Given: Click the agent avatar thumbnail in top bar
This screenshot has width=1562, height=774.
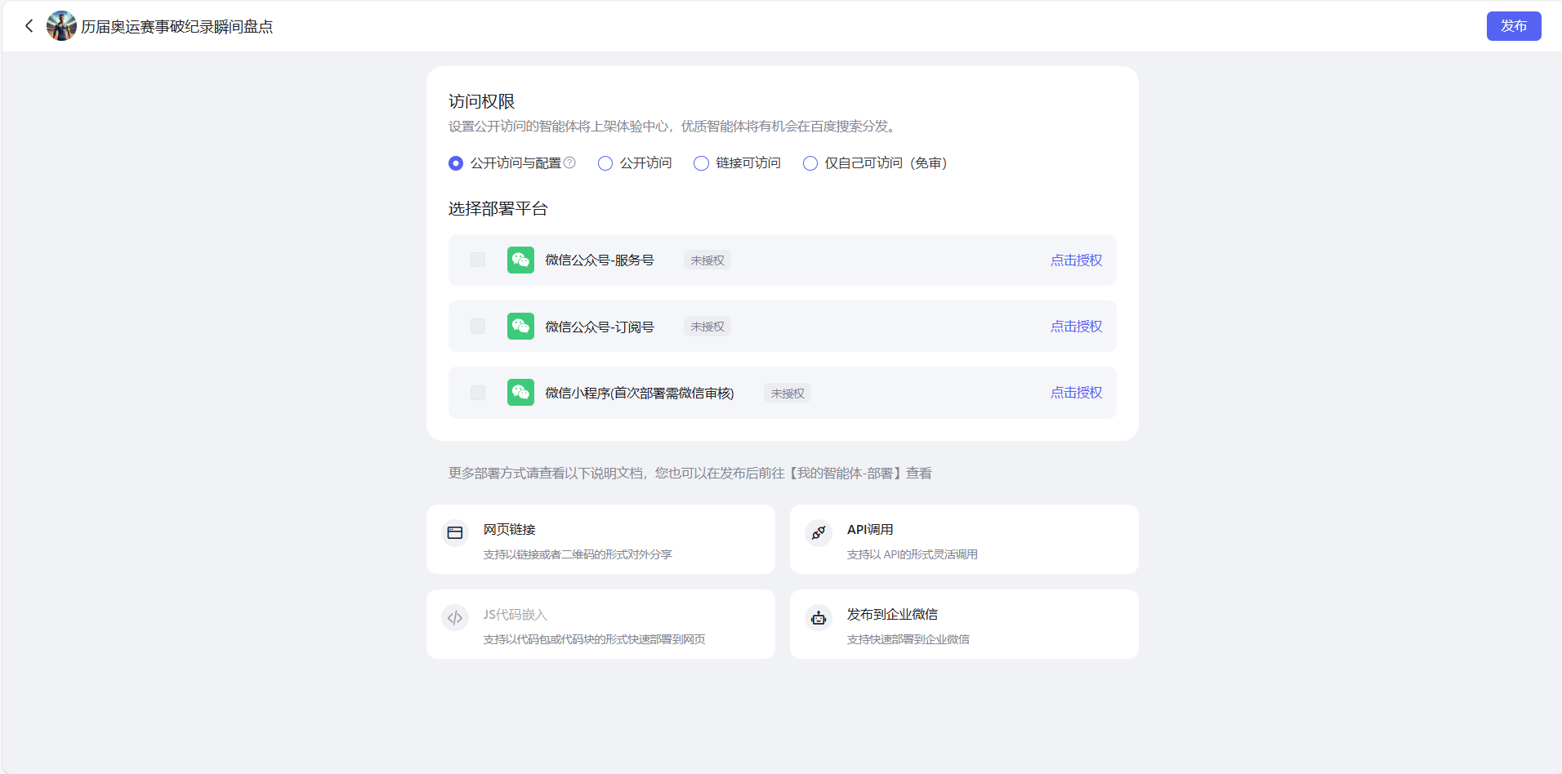Looking at the screenshot, I should pos(62,25).
